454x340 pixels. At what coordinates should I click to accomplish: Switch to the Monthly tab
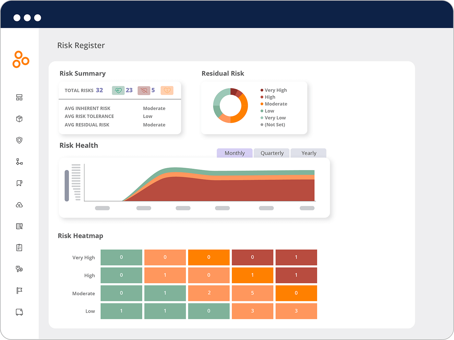[234, 153]
